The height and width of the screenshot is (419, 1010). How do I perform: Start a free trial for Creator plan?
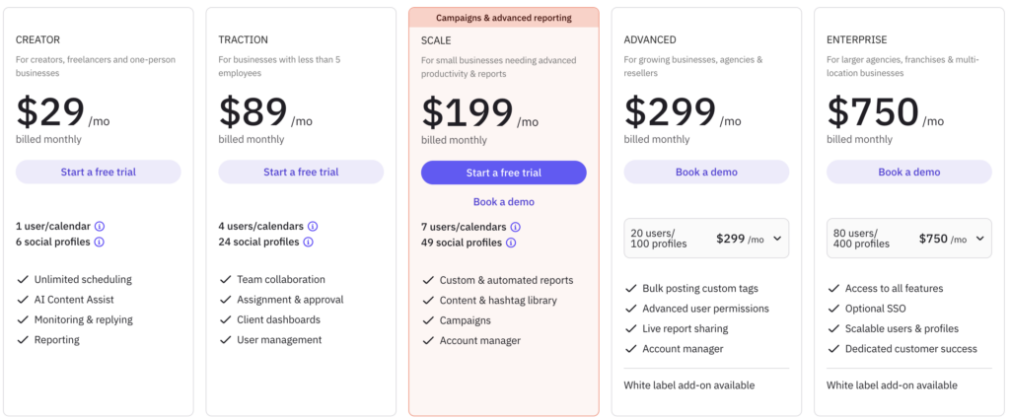click(99, 172)
